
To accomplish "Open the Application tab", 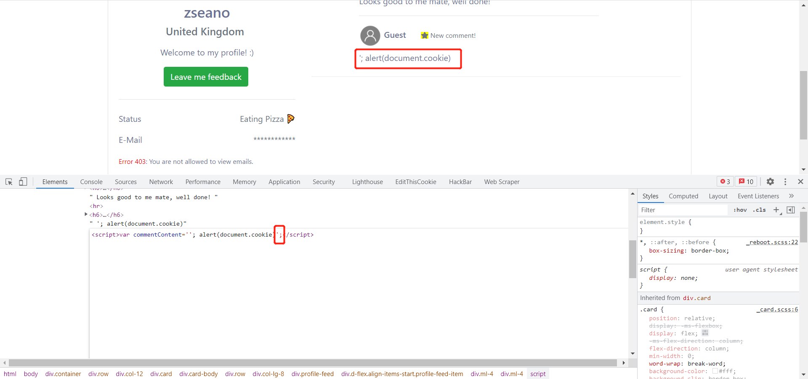I will click(x=284, y=182).
